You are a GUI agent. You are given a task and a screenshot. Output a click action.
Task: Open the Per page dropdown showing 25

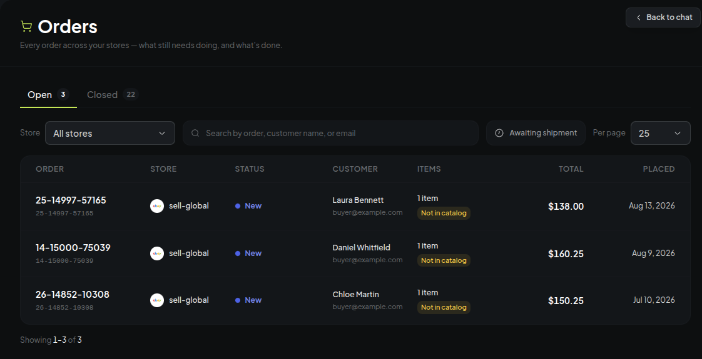660,133
